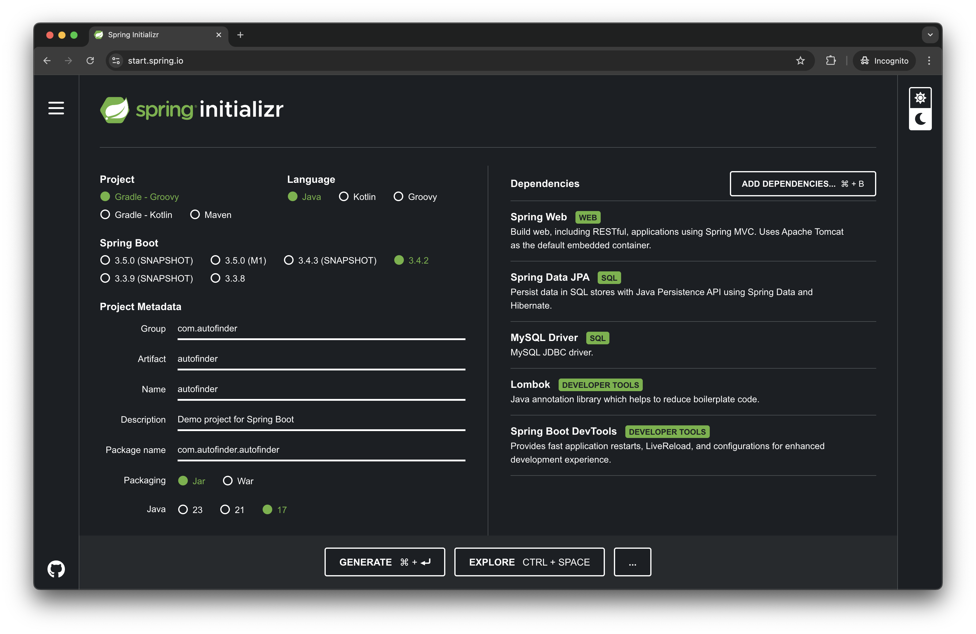The image size is (976, 634).
Task: Click the SQL tag beside MySQL Driver
Action: 597,338
